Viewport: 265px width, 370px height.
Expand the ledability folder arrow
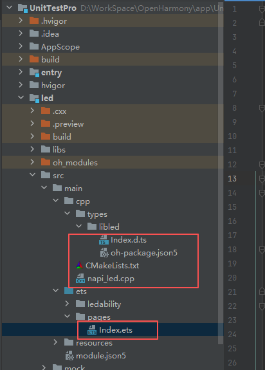(x=67, y=304)
